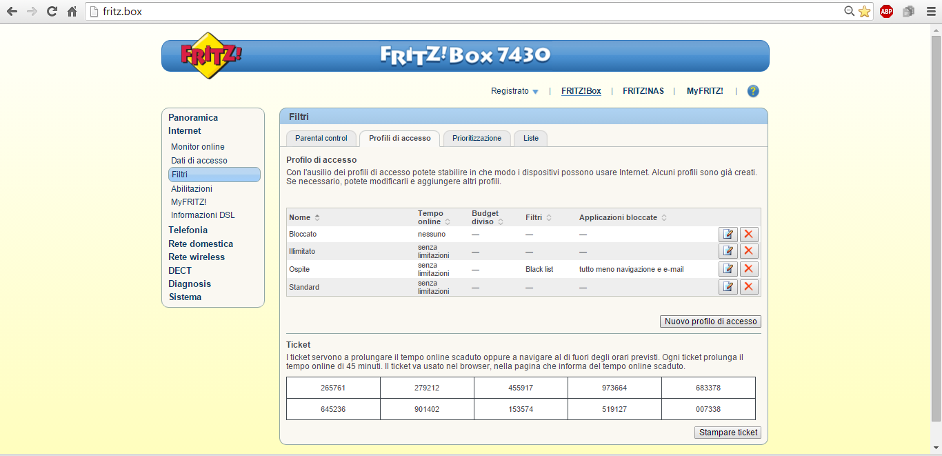
Task: Click the Adblock Plus extension icon
Action: tap(886, 11)
